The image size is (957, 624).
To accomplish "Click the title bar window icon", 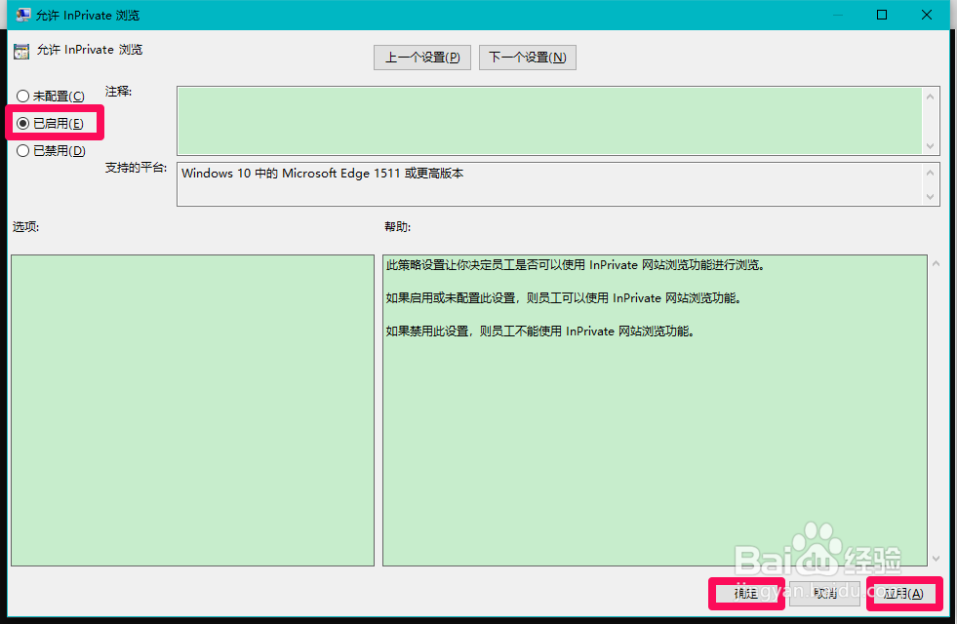I will [23, 15].
